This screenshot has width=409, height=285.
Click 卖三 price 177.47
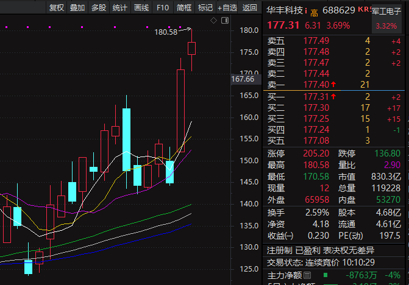(x=316, y=63)
